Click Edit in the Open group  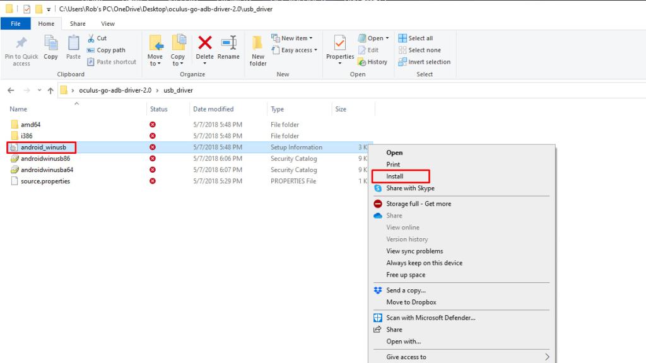click(x=368, y=50)
